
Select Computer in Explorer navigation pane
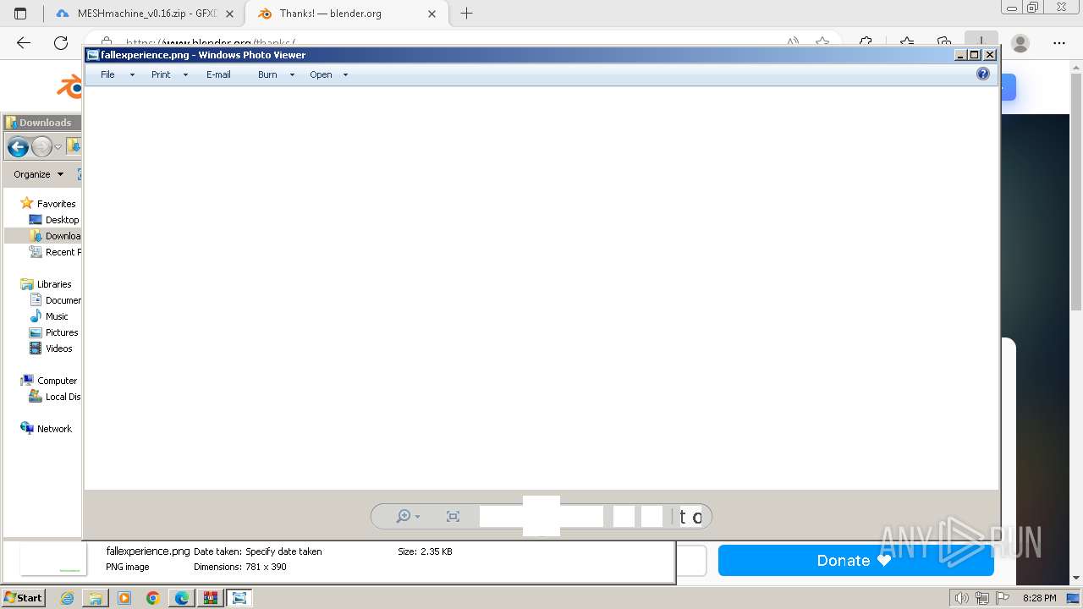57,381
